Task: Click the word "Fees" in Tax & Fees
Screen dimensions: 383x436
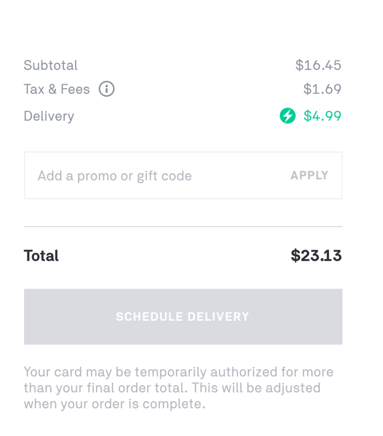Action: (75, 90)
